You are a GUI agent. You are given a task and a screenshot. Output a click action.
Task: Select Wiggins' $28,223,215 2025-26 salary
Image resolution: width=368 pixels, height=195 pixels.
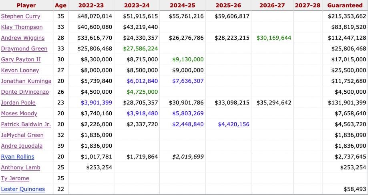click(x=232, y=38)
